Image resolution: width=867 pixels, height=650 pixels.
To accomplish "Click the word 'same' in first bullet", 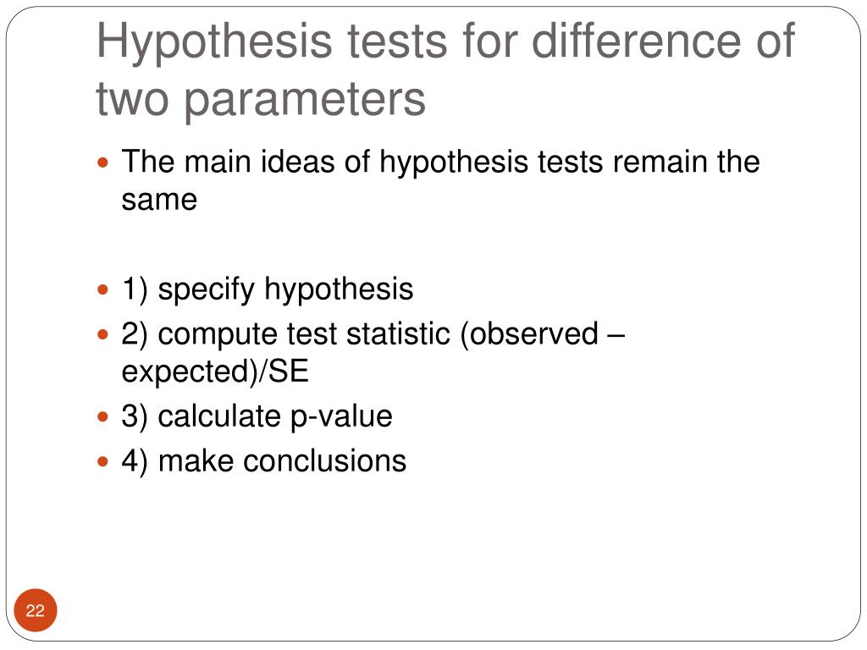I will click(x=159, y=200).
